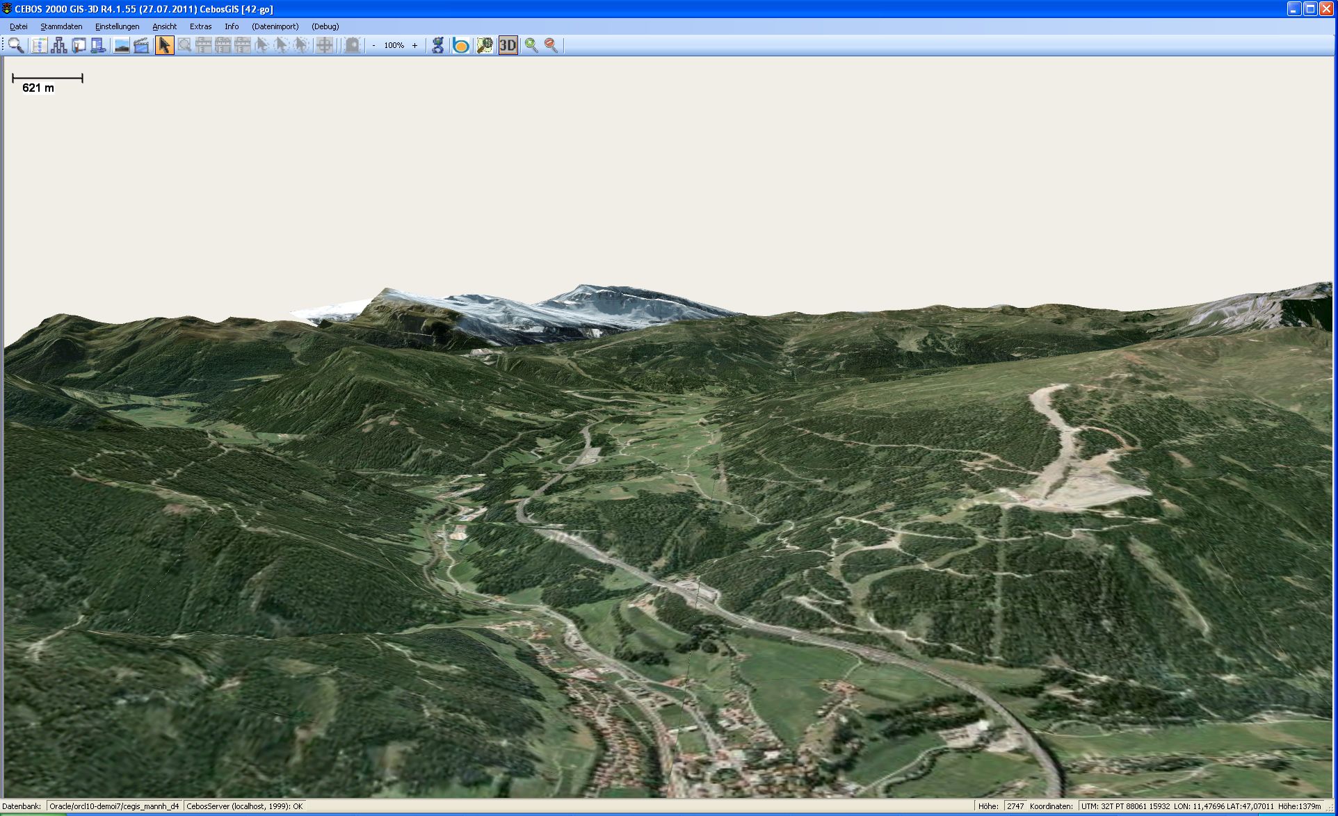The image size is (1338, 816).
Task: Open the (Datenimport) menu
Action: pyautogui.click(x=275, y=26)
